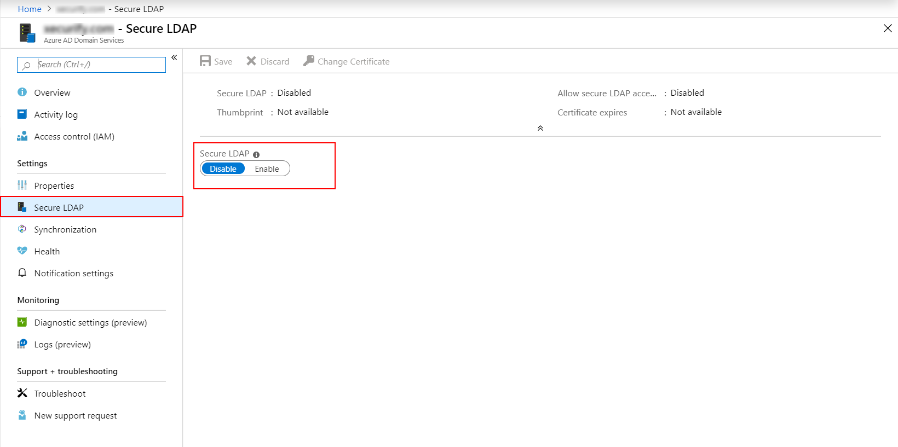898x447 pixels.
Task: Open the Properties settings page
Action: coord(54,186)
